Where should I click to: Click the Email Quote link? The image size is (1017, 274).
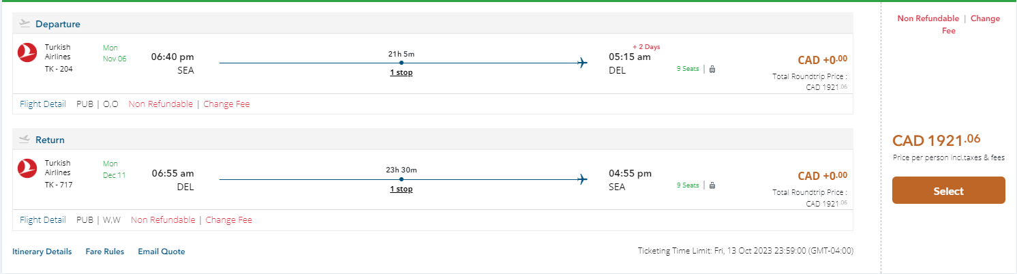pyautogui.click(x=161, y=252)
